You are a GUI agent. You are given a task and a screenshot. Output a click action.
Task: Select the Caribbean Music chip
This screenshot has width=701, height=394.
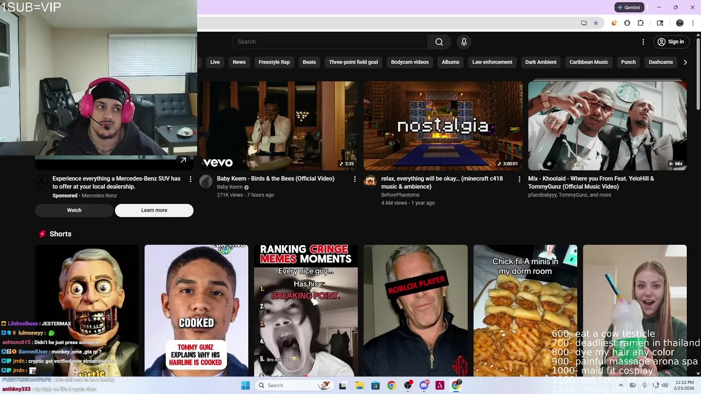(x=589, y=62)
